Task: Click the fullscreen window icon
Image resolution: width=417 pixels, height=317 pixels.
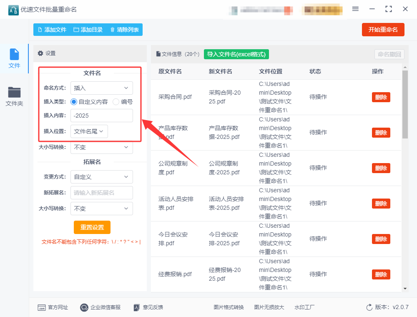Action: click(x=389, y=9)
